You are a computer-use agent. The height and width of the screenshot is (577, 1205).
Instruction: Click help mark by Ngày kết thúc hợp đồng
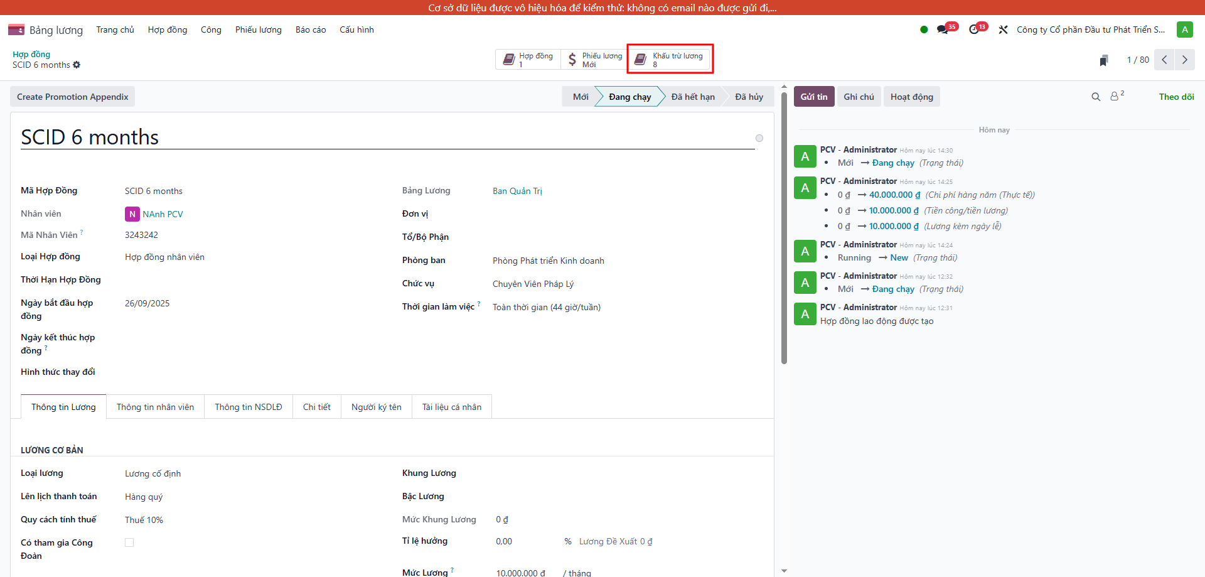tap(46, 348)
